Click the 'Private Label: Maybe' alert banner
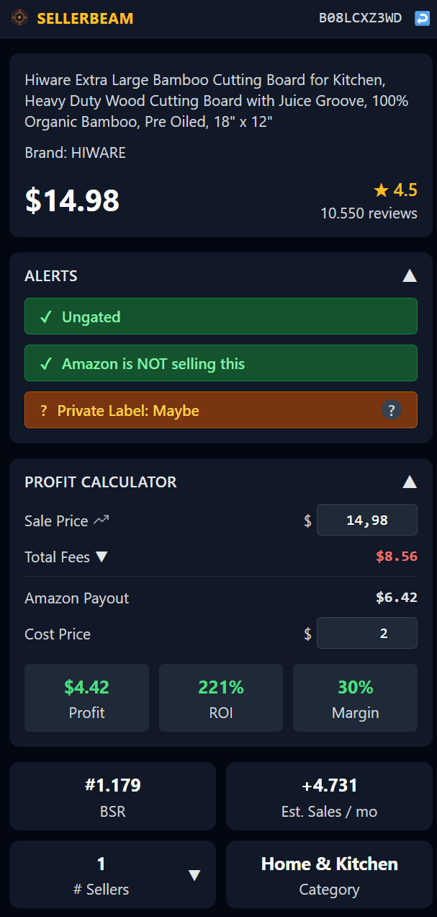437x917 pixels. (x=221, y=410)
